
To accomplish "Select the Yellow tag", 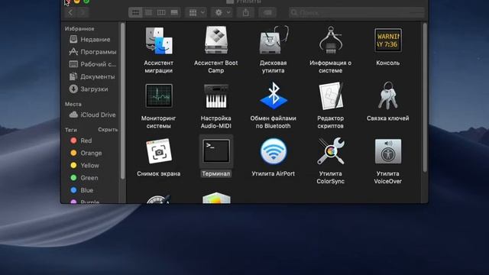I will pos(86,166).
